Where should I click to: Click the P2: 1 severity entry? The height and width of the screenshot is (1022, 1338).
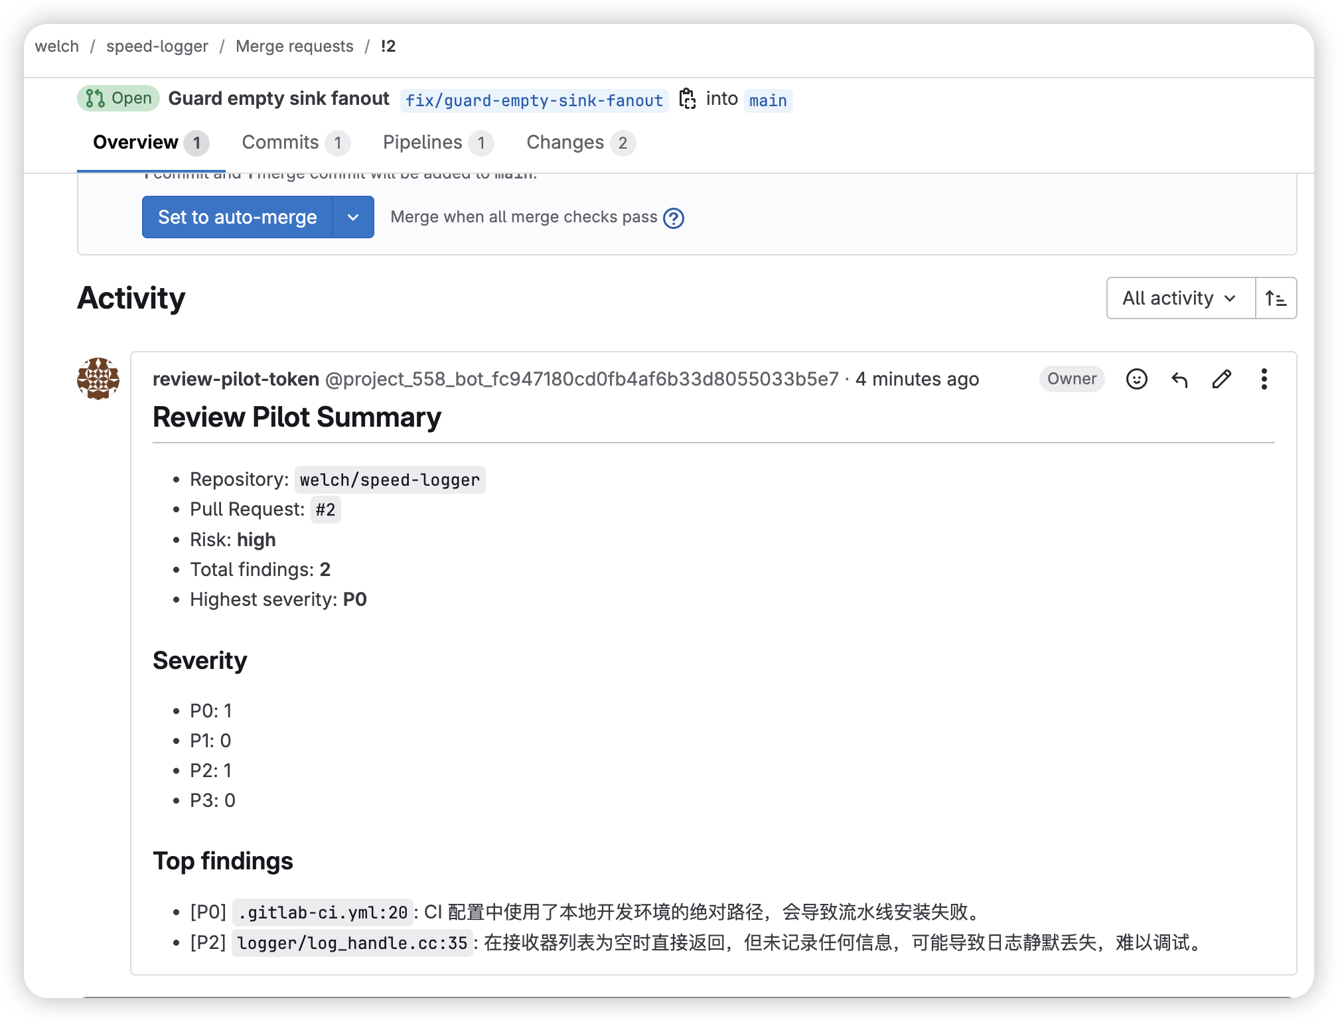point(211,770)
